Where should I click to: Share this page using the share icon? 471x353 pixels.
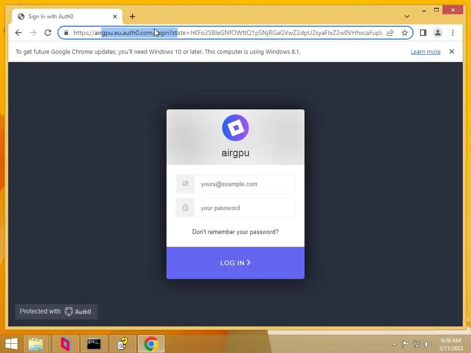tap(390, 33)
